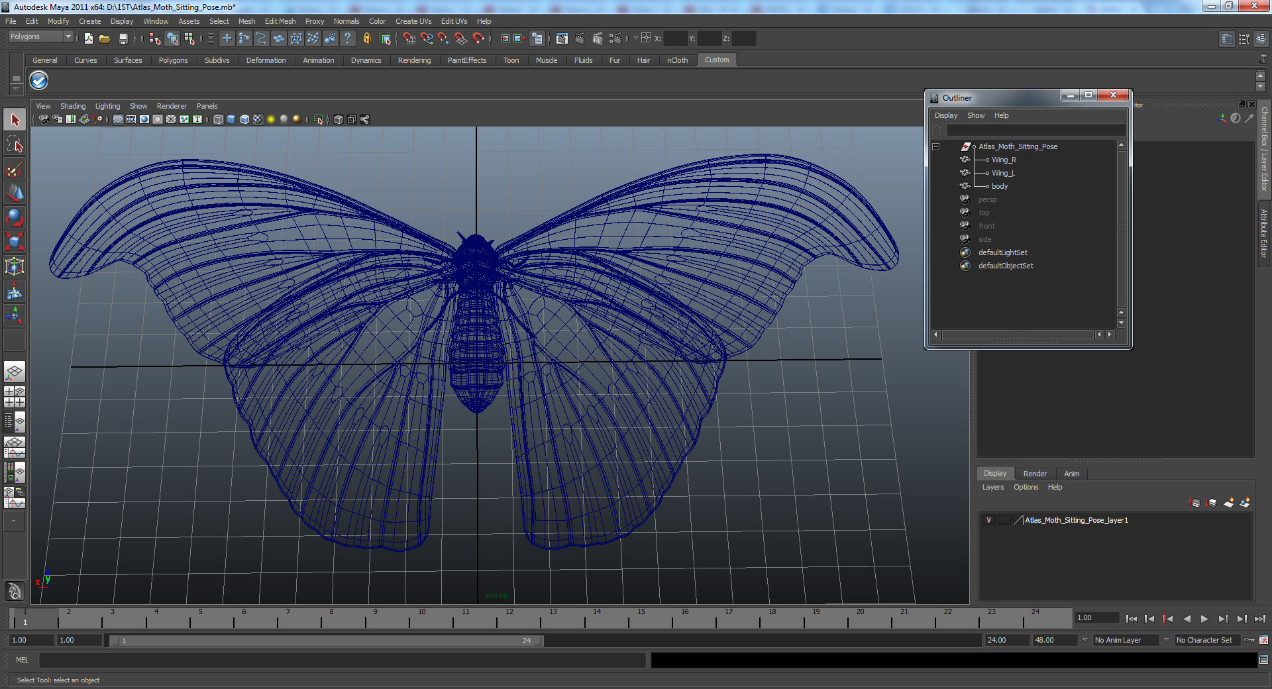Activate Soft Modification tool

pos(15,291)
